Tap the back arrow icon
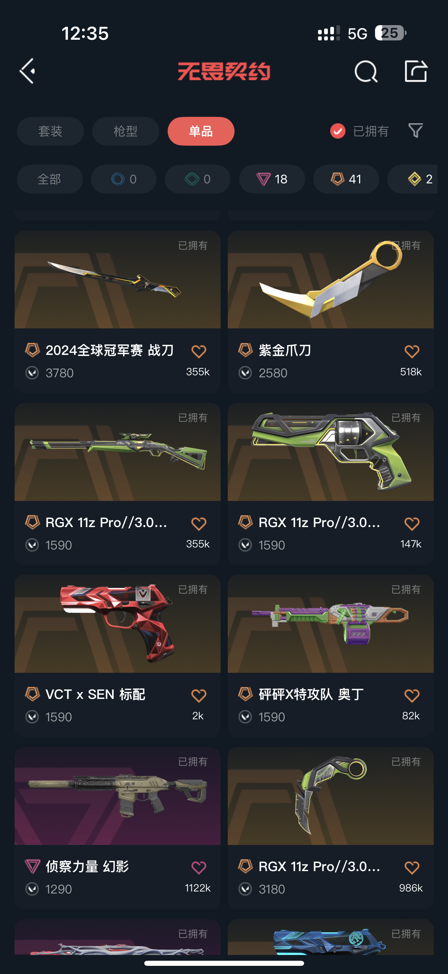The height and width of the screenshot is (974, 448). click(x=27, y=71)
